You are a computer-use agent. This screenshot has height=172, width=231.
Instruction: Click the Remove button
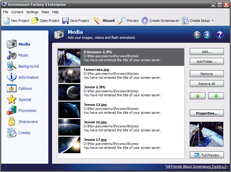click(207, 74)
